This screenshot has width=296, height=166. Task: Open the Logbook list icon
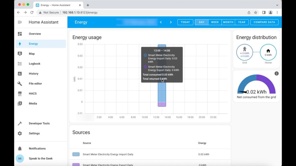[x=20, y=64]
